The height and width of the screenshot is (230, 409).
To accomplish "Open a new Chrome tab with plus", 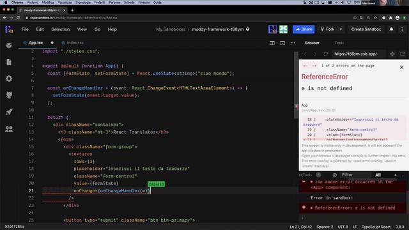I will [x=72, y=10].
